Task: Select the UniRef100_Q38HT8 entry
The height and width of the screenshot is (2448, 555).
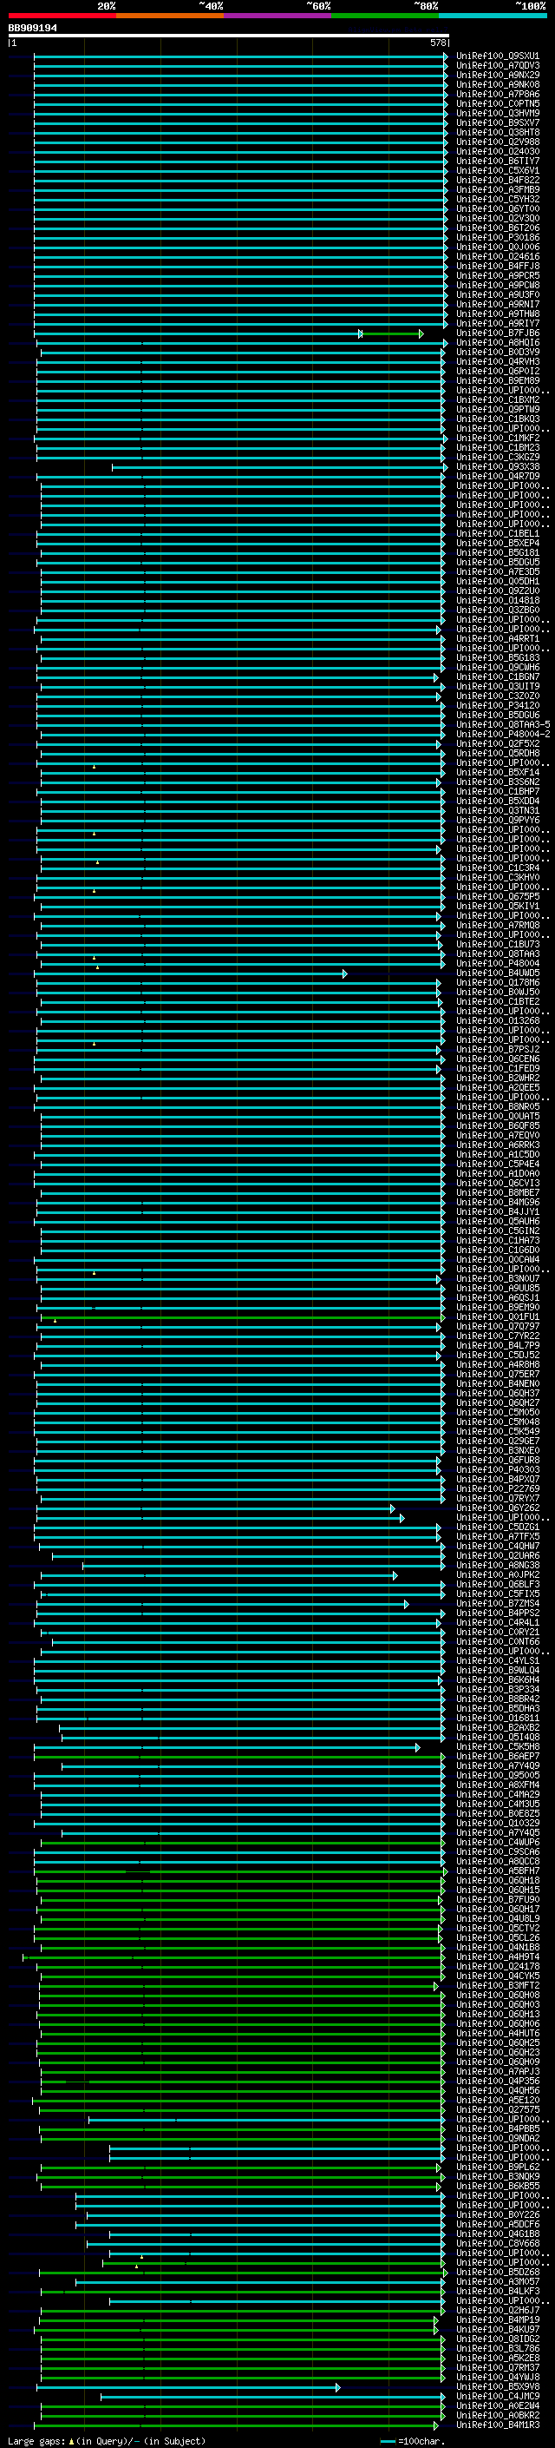Action: [497, 132]
